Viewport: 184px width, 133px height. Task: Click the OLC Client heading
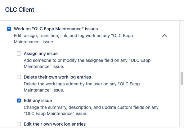tap(20, 10)
